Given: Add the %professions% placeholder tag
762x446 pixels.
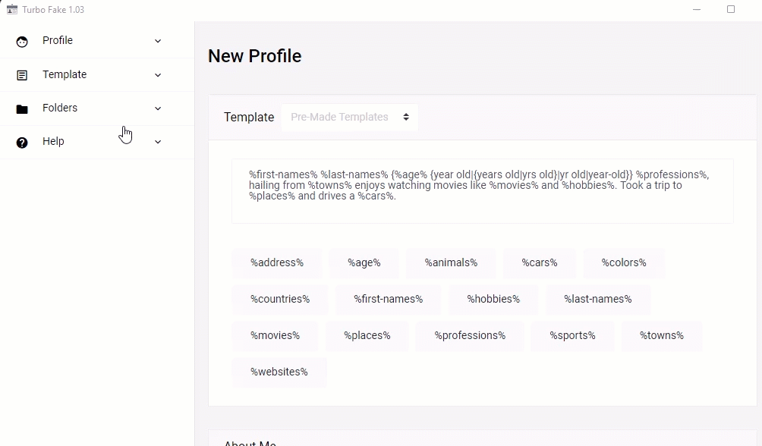Looking at the screenshot, I should pos(470,335).
